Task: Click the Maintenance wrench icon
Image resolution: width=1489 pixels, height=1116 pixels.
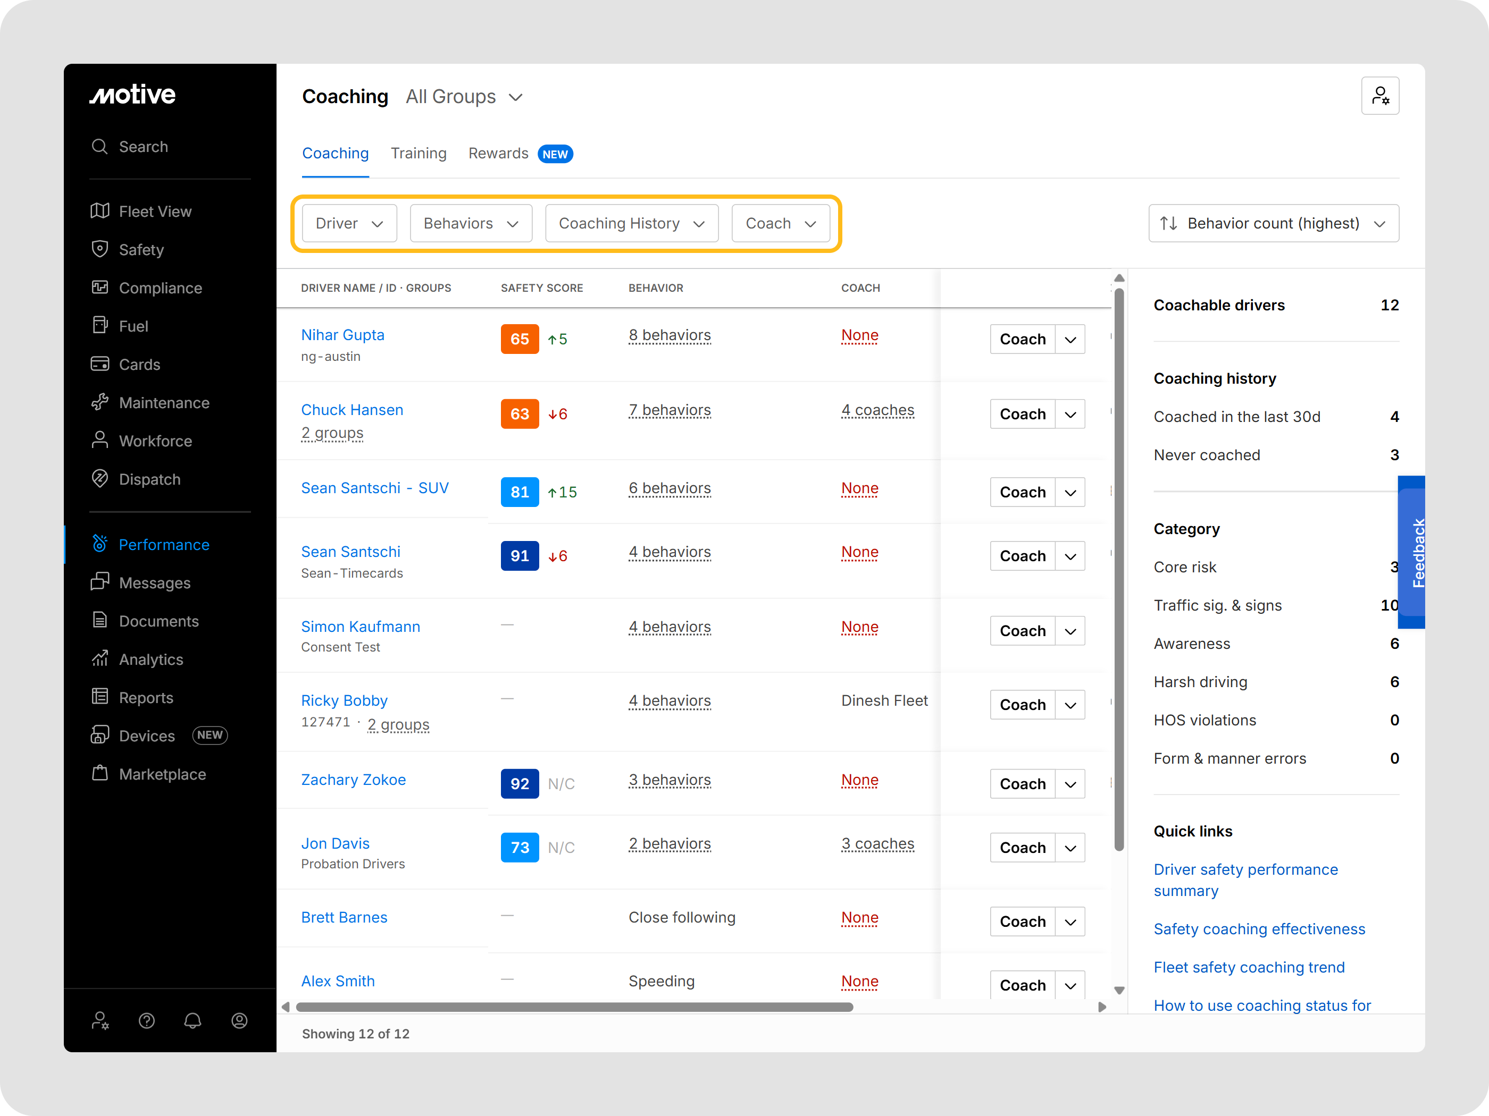Action: tap(99, 402)
